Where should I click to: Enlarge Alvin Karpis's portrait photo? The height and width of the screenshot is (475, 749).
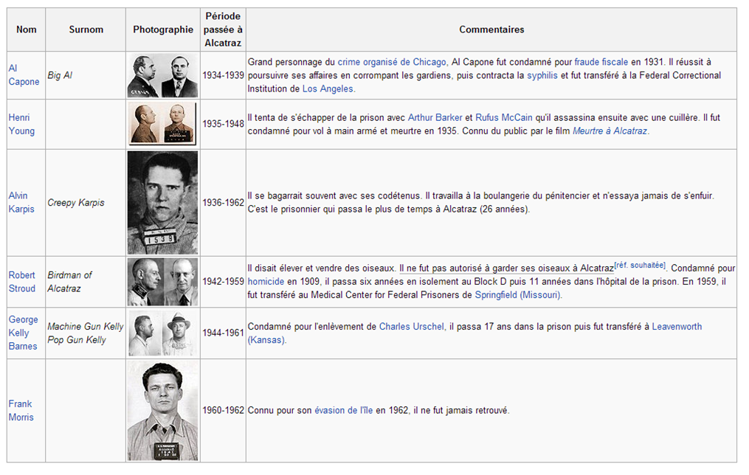(162, 203)
